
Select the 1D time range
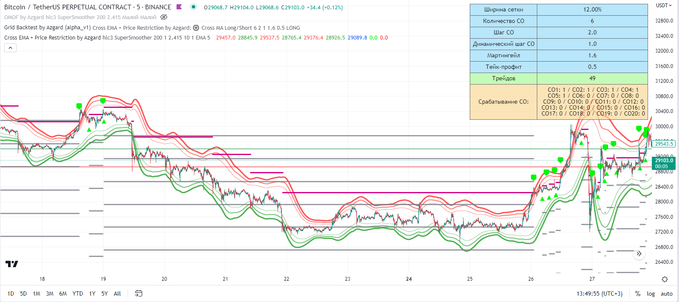tap(11, 294)
